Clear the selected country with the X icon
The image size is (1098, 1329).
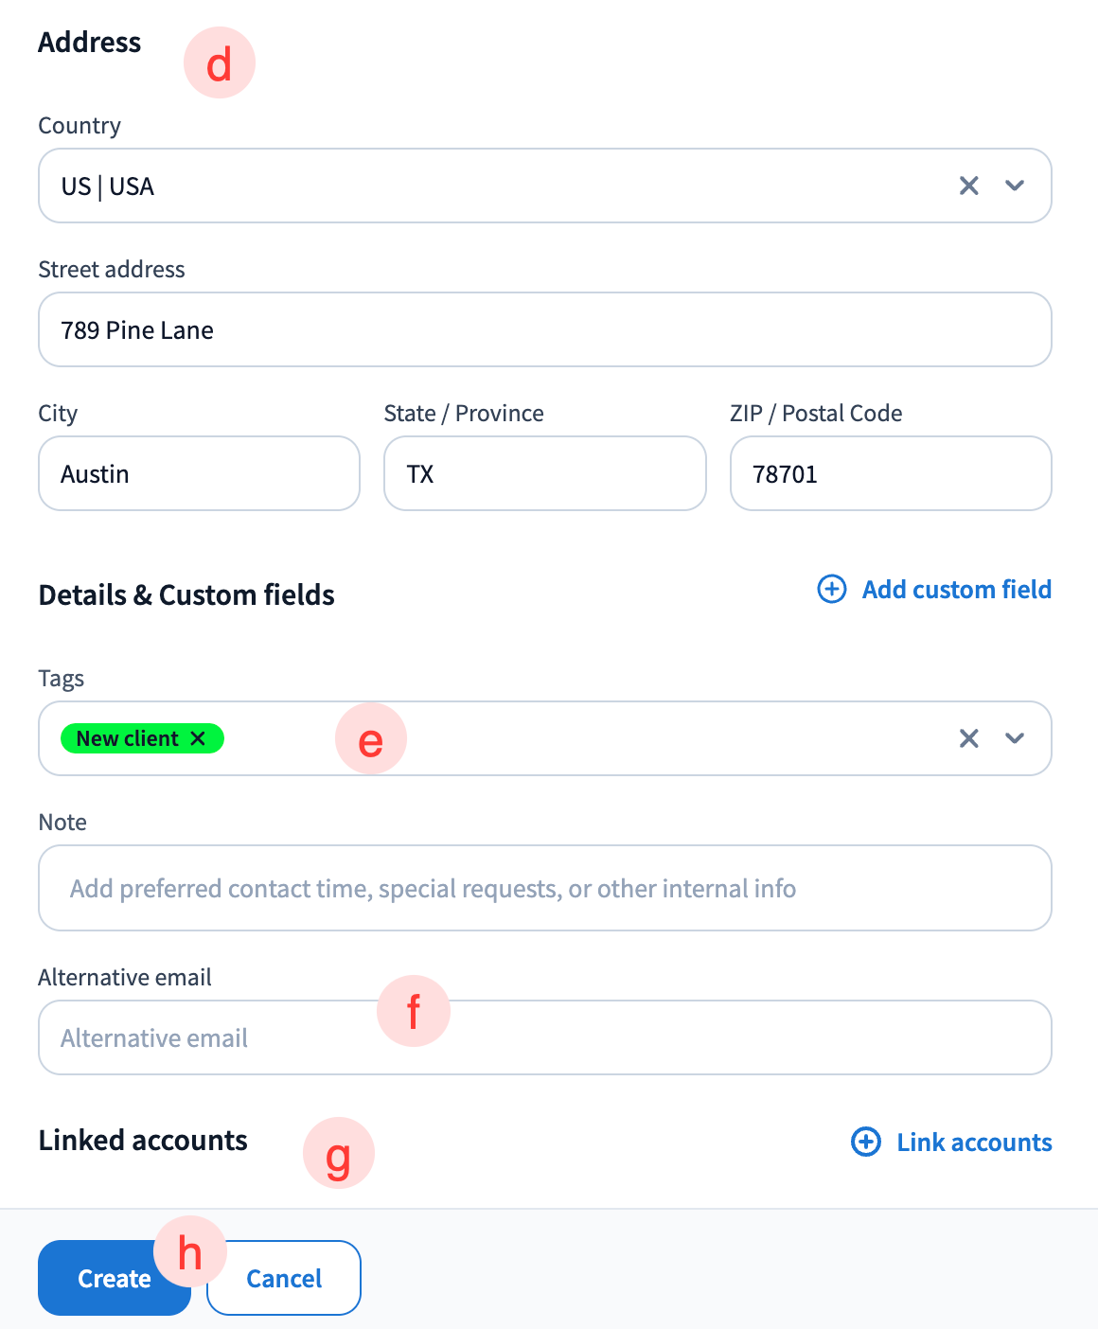(x=968, y=186)
